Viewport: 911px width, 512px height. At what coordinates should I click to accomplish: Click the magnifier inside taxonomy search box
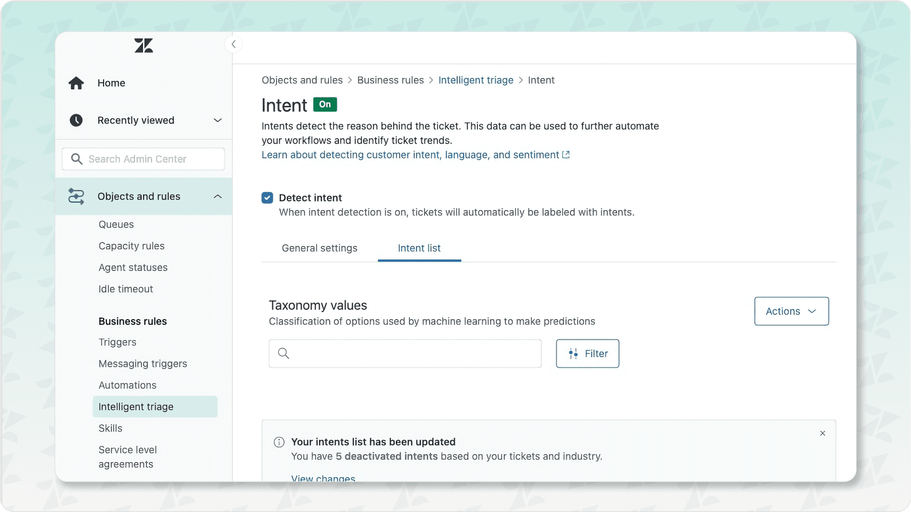point(283,353)
